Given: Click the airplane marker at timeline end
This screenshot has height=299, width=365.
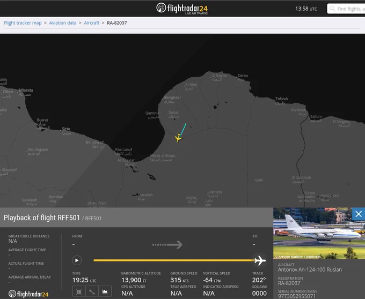Looking at the screenshot, I should click(260, 260).
